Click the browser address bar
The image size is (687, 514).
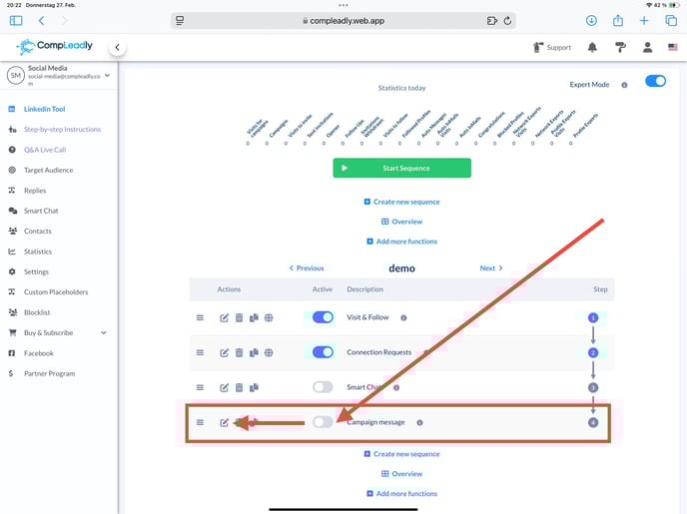tap(343, 20)
